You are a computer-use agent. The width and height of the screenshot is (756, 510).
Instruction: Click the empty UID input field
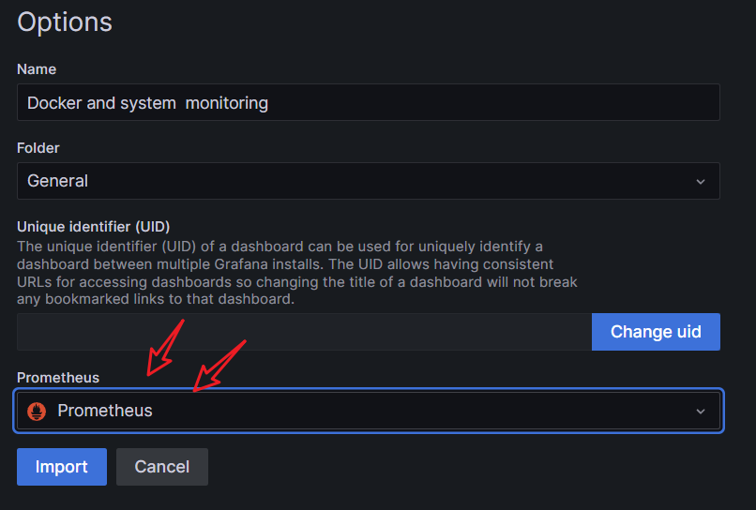pyautogui.click(x=304, y=332)
